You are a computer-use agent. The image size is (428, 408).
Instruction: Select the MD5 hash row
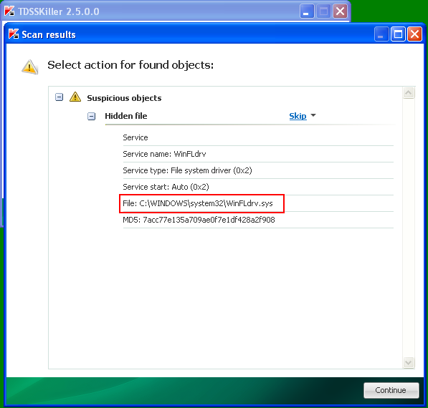[258, 220]
